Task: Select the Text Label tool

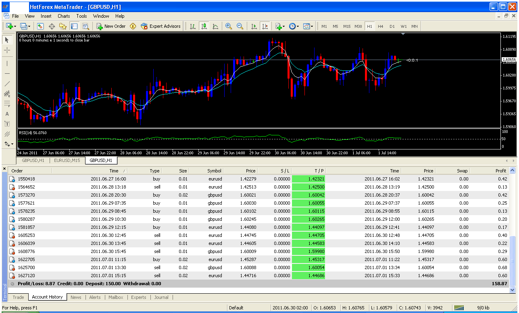Action: coord(7,124)
